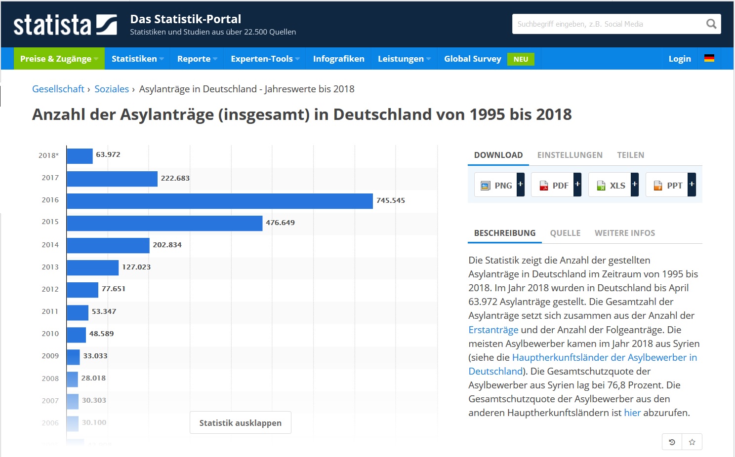Expand the Leistungen dropdown menu
The width and height of the screenshot is (735, 457).
[x=404, y=59]
